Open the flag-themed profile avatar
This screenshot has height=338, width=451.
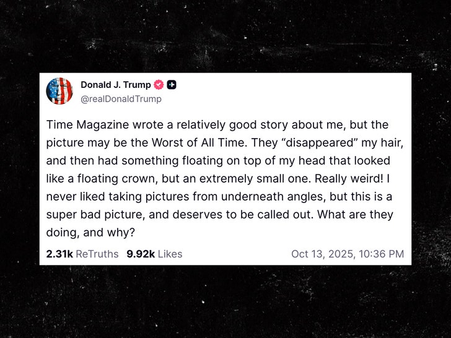[59, 91]
